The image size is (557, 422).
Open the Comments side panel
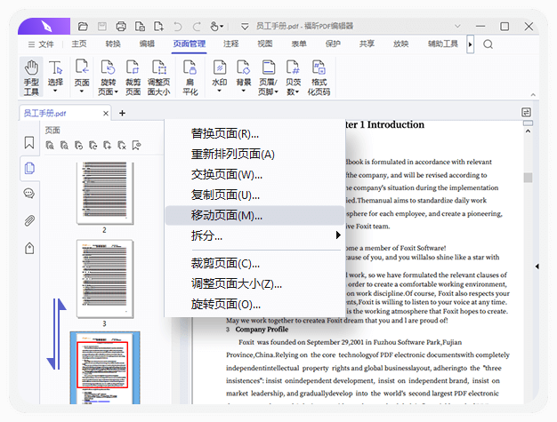29,194
